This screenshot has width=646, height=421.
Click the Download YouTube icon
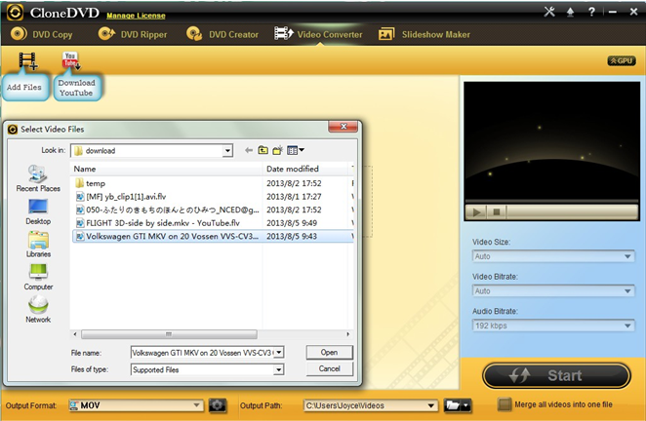71,60
